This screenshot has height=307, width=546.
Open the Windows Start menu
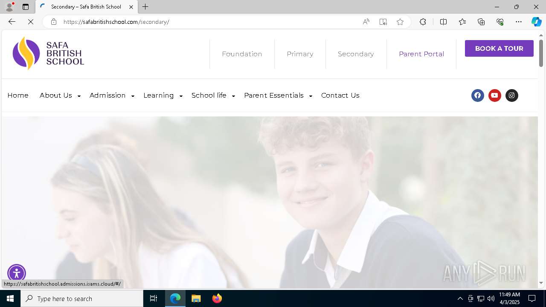[x=10, y=298]
